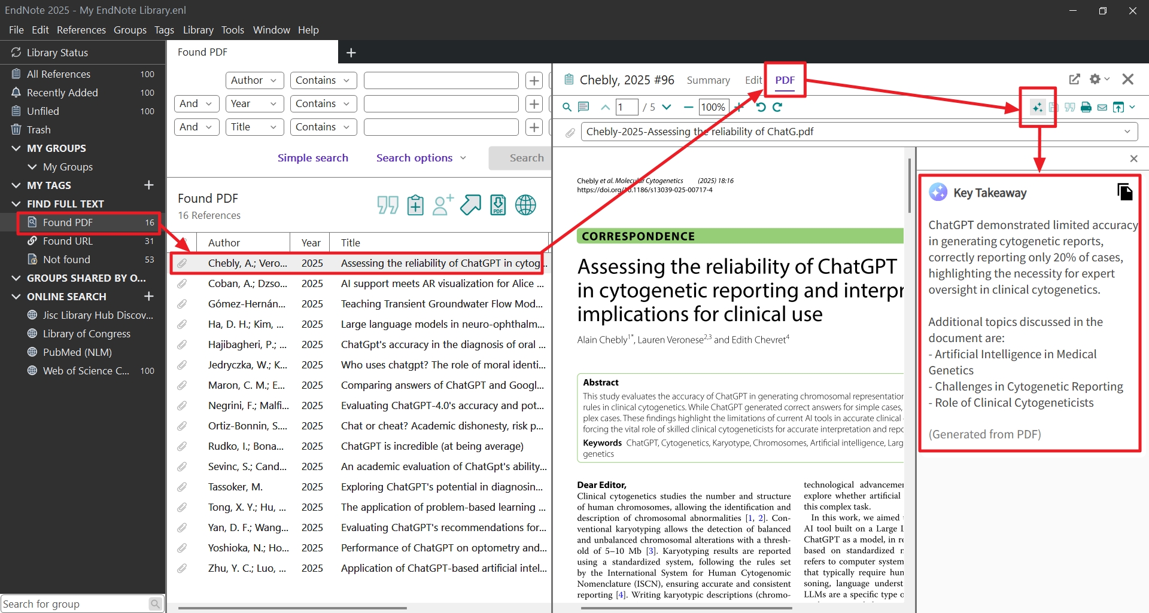This screenshot has height=613, width=1149.
Task: Open reference in a new window
Action: click(1075, 79)
